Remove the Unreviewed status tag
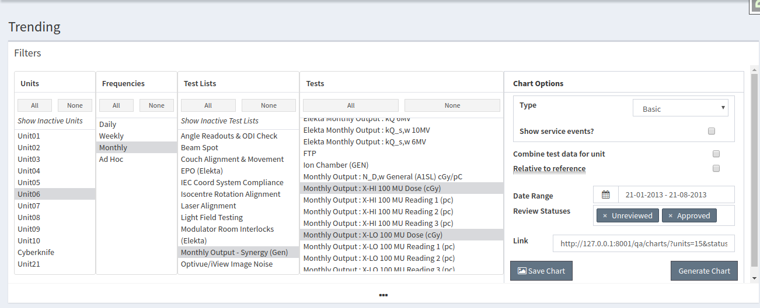760x308 pixels. (x=605, y=215)
